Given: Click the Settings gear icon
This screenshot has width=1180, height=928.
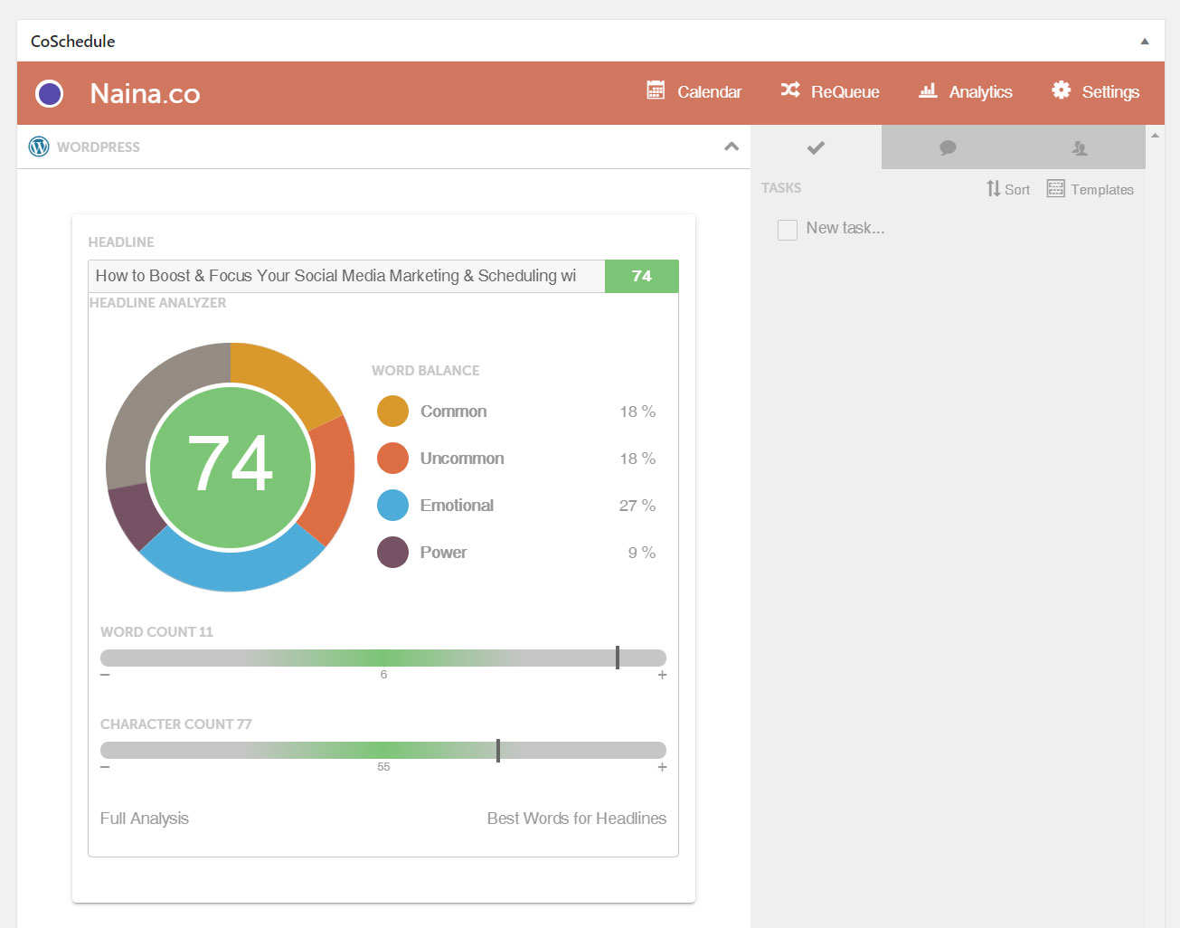Looking at the screenshot, I should click(x=1061, y=90).
